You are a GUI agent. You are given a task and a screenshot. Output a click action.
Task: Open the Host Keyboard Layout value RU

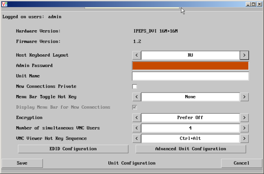pyautogui.click(x=190, y=55)
